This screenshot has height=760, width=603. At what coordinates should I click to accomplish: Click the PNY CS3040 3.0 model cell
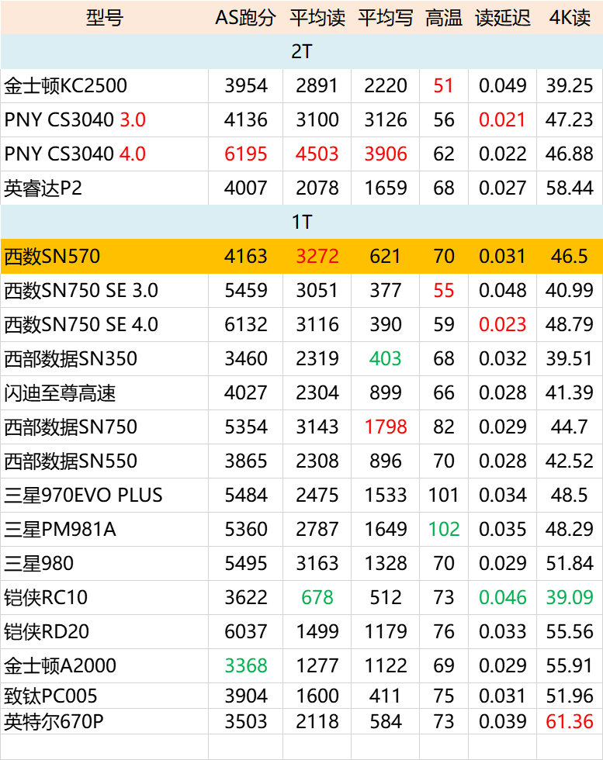[104, 119]
